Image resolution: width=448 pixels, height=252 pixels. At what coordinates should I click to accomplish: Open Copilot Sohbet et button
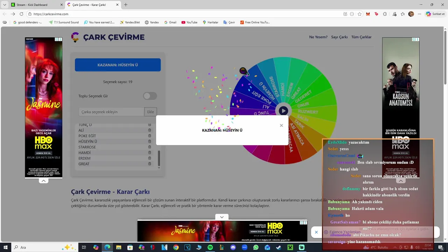pyautogui.click(x=435, y=14)
